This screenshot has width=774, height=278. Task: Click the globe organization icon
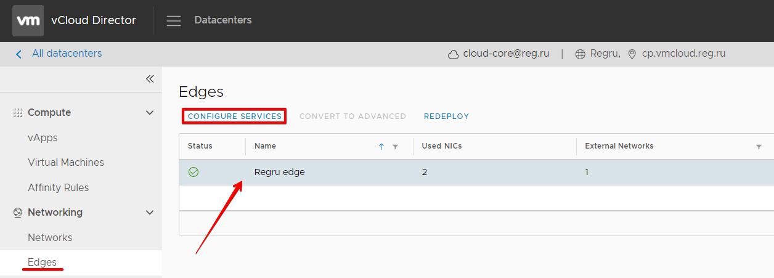click(580, 54)
